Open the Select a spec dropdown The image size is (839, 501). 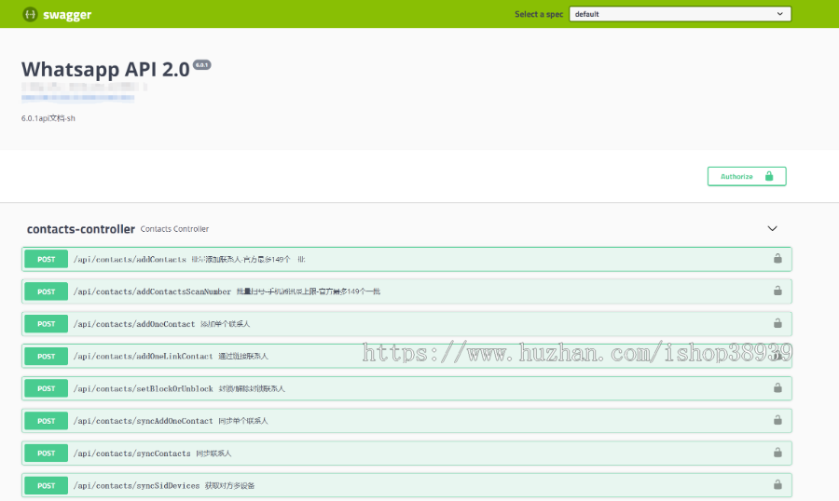680,14
